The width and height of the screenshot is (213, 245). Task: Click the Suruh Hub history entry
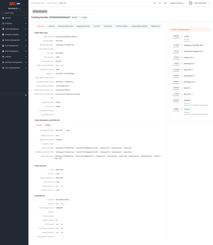(189, 70)
